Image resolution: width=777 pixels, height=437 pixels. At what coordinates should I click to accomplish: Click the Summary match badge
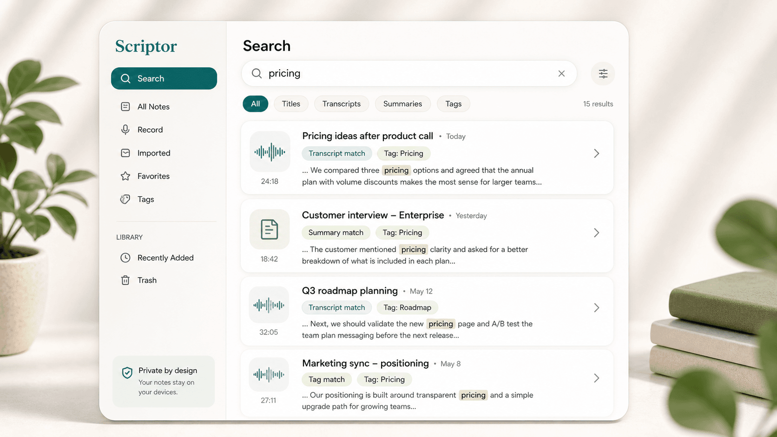coord(336,233)
